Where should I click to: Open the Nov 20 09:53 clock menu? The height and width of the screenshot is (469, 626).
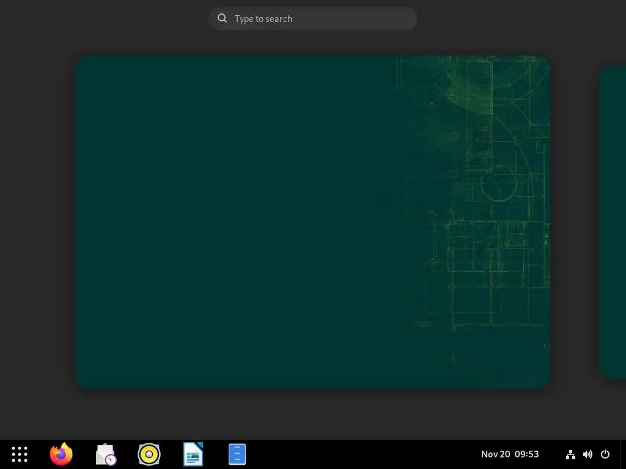coord(510,454)
